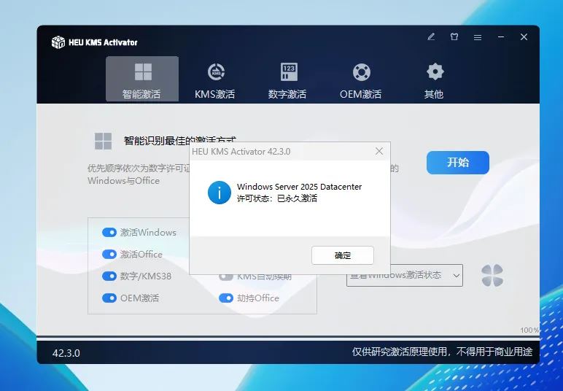Click the 许可状态: 已永久激活 text

coord(277,198)
